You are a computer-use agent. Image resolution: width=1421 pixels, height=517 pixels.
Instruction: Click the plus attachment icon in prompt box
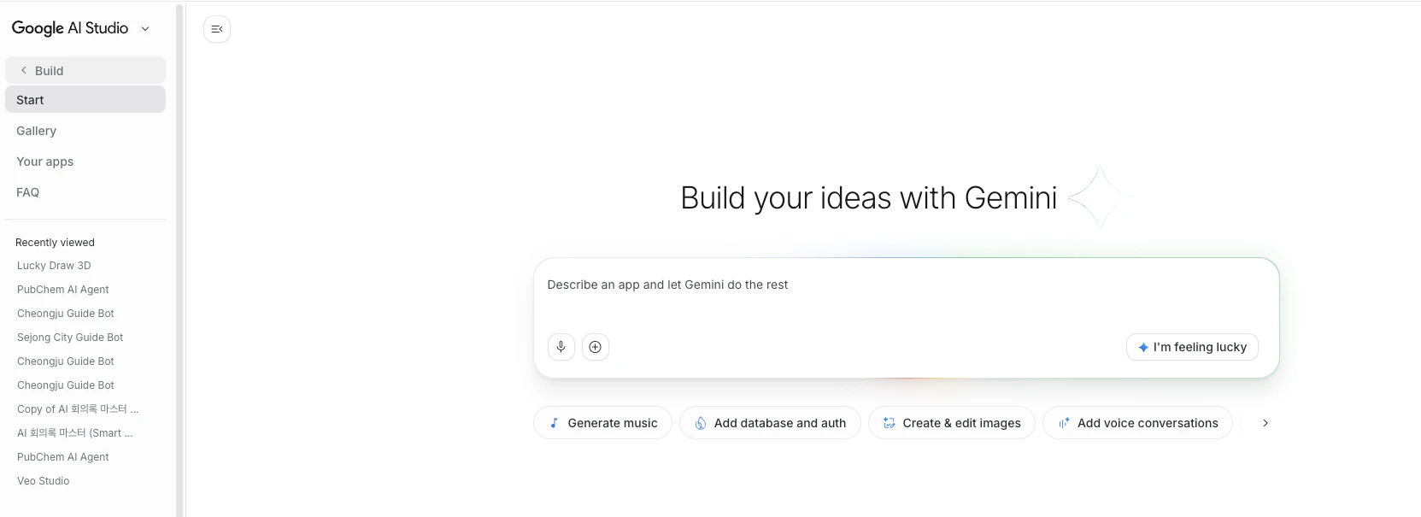pyautogui.click(x=596, y=347)
